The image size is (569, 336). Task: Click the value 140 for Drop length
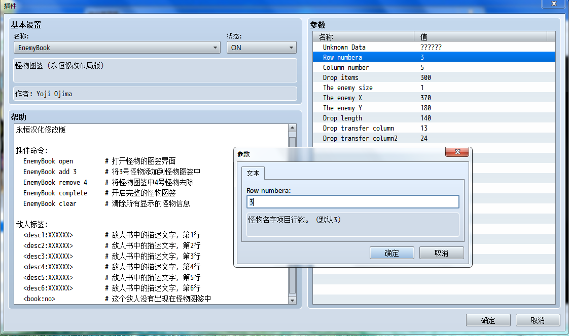(x=425, y=118)
